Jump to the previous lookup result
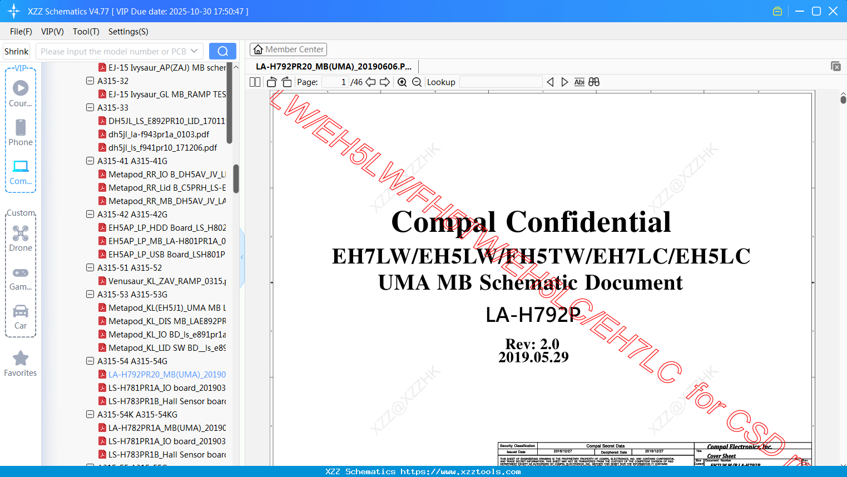847x477 pixels. (x=550, y=82)
